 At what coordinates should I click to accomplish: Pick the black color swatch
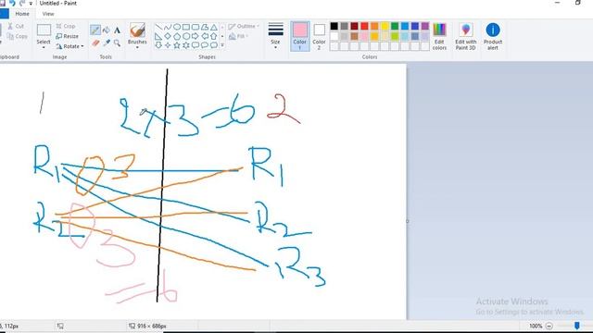[334, 26]
